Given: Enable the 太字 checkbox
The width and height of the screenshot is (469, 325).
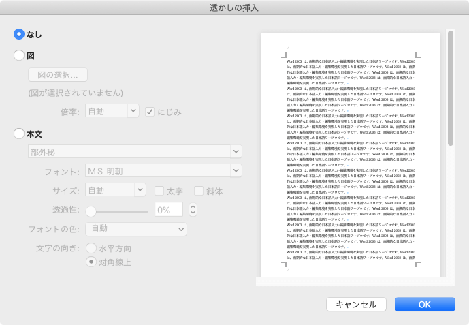Looking at the screenshot, I should [159, 191].
